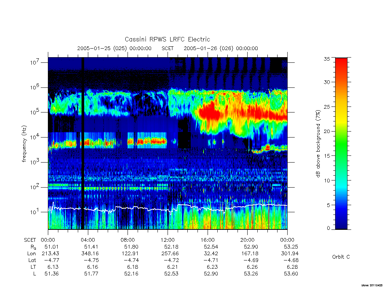Click the Lon value 348.16
383x287 pixels.
tap(90, 254)
